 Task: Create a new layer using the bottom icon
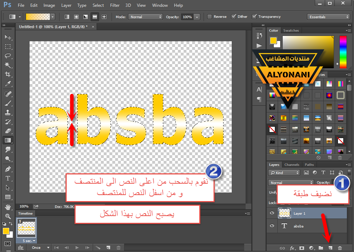(x=330, y=248)
